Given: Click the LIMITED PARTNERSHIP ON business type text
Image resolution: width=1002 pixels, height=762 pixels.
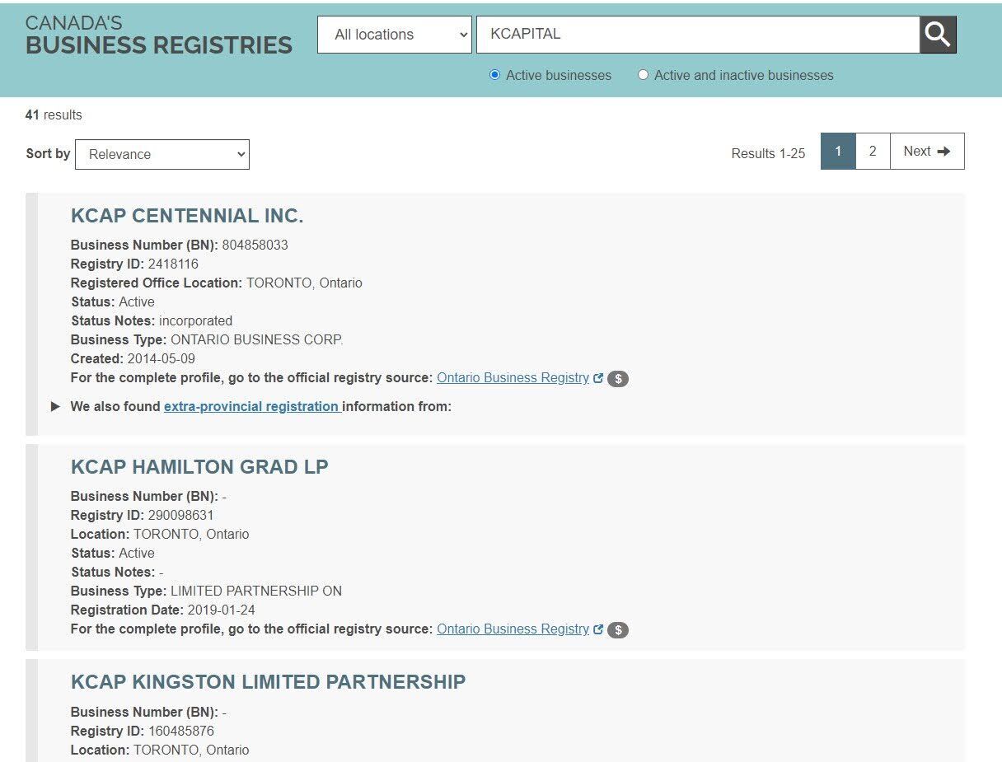Looking at the screenshot, I should pos(256,591).
